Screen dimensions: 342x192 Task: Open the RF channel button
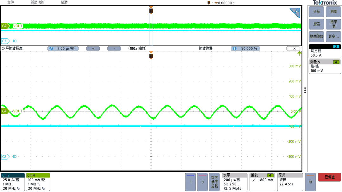pos(310,182)
